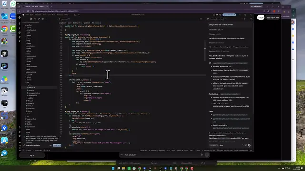
Task: Close the ChatGPT browser tab
Action: (47, 6)
